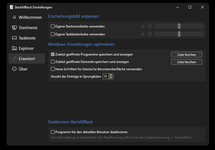Screen dimensions: 215x150
Task: Increase Sprunglisten entries with up arrow
Action: pos(111,75)
